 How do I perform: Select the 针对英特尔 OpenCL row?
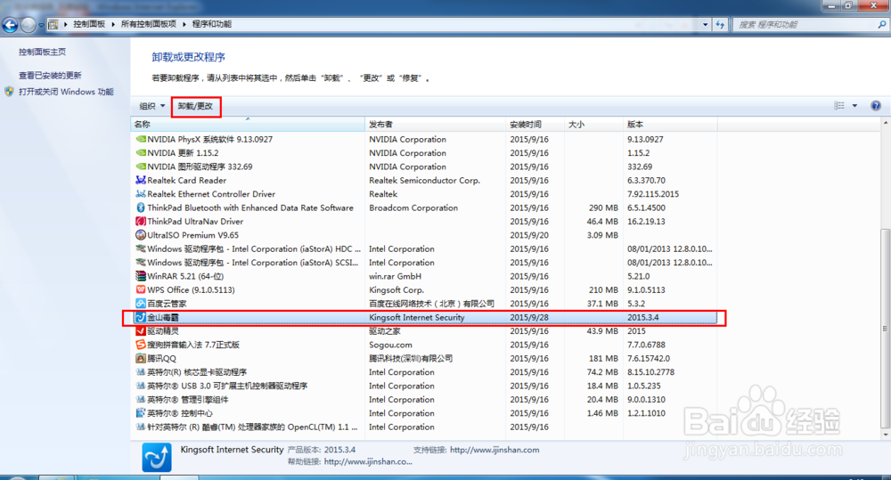tap(423, 427)
